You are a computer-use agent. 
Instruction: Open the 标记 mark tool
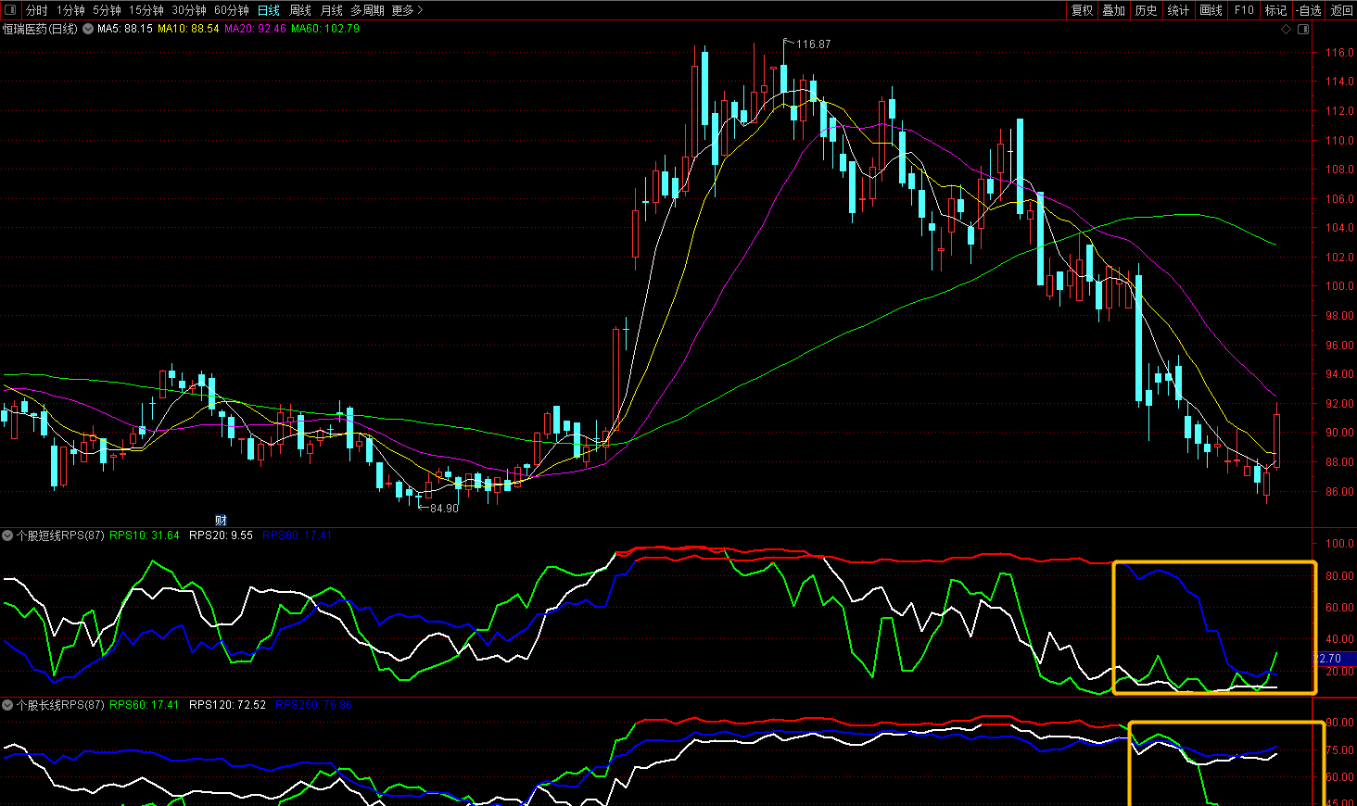coord(1275,10)
